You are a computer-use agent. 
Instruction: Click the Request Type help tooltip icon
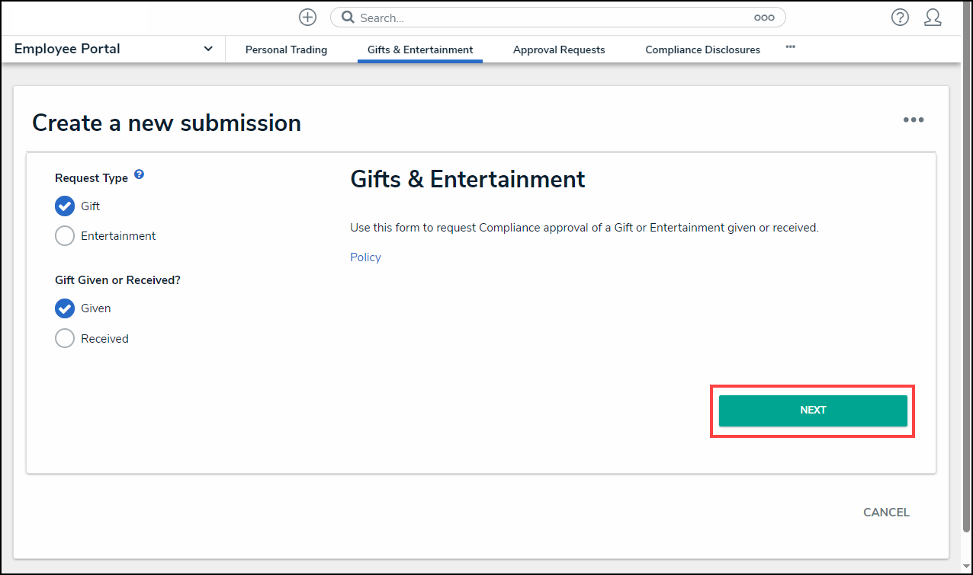(x=139, y=174)
